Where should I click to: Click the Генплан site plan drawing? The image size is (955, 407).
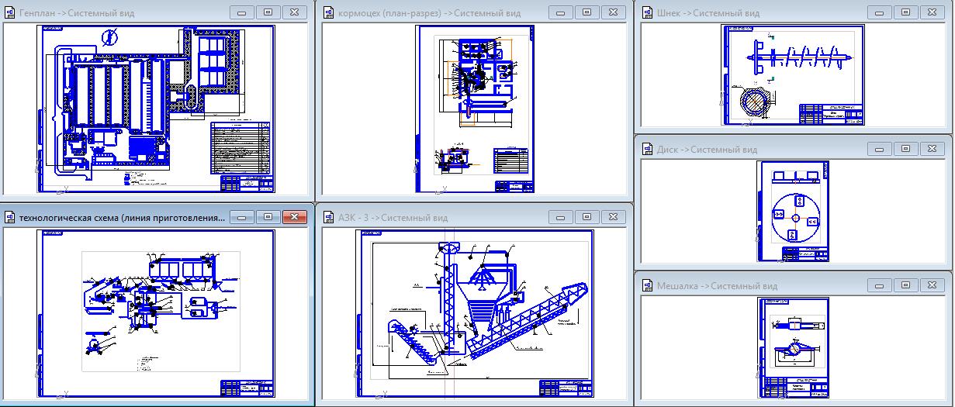[x=156, y=108]
